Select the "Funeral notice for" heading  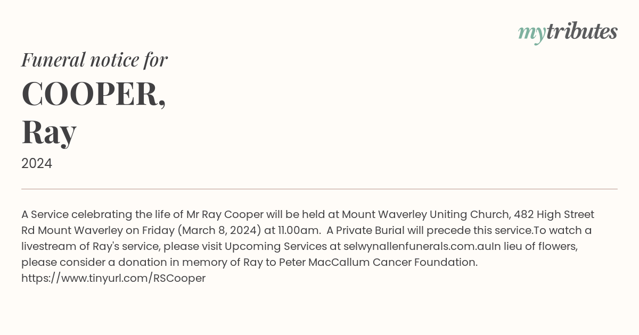coord(95,60)
